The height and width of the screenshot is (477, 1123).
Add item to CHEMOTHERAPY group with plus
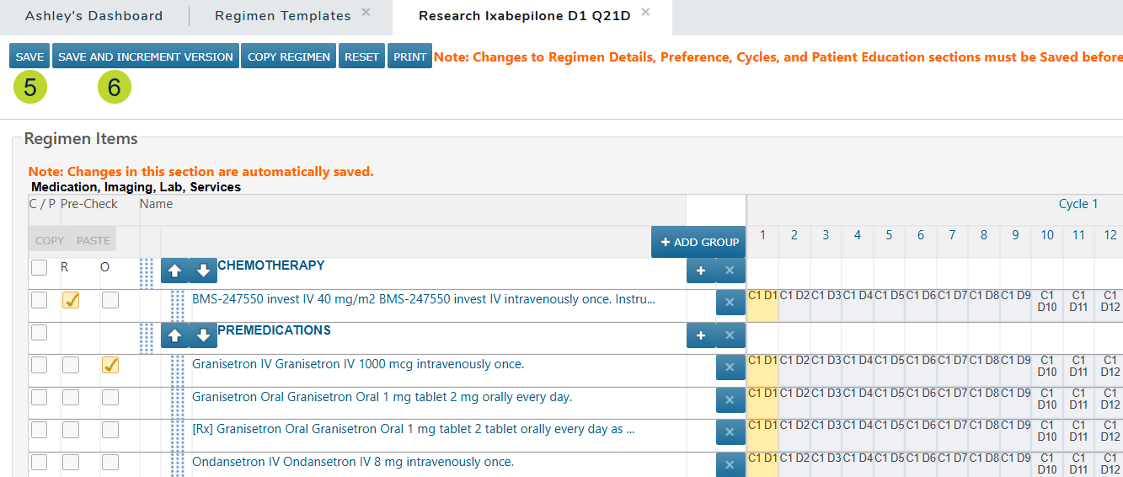(700, 272)
